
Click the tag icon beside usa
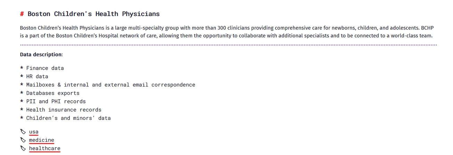pyautogui.click(x=23, y=132)
